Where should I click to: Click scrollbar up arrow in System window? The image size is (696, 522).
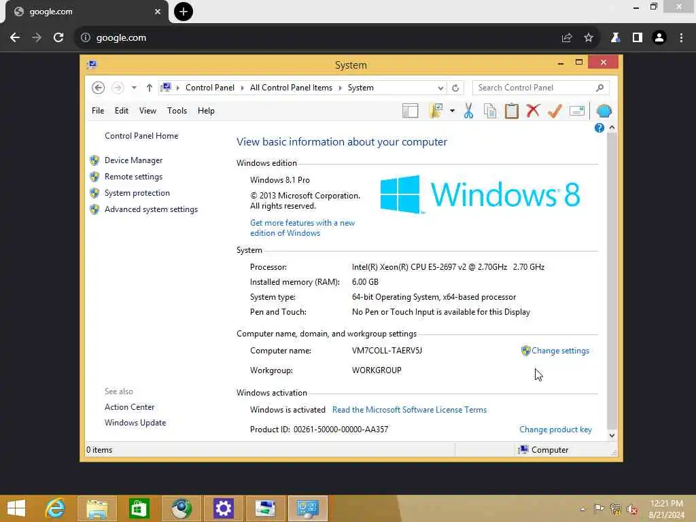point(612,128)
